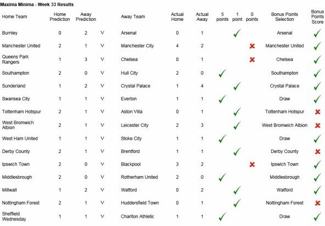325x226 pixels.
Task: Click the 1 point tick in Sunderland row
Action: 237,86
